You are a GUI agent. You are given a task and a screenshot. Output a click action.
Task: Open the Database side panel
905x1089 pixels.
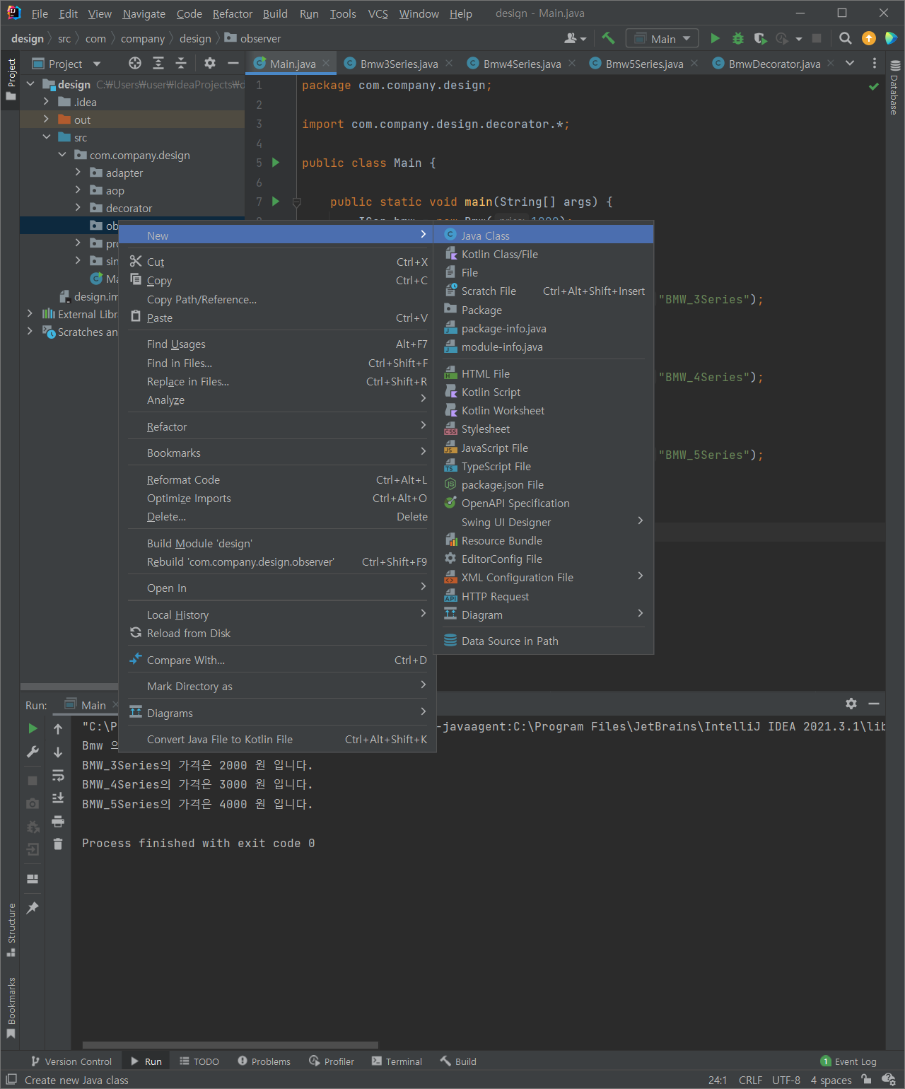894,88
